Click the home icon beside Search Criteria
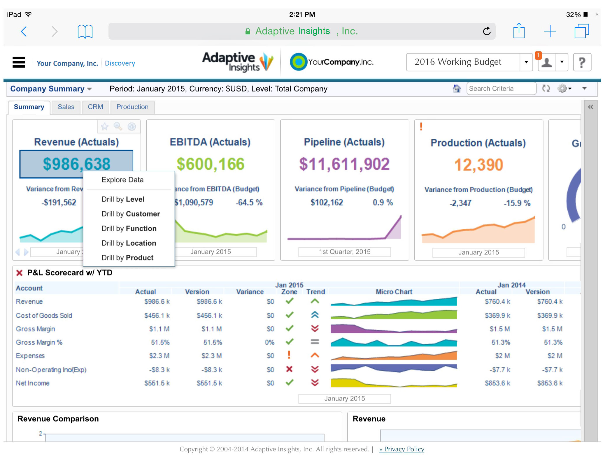610x461 pixels. (x=457, y=89)
